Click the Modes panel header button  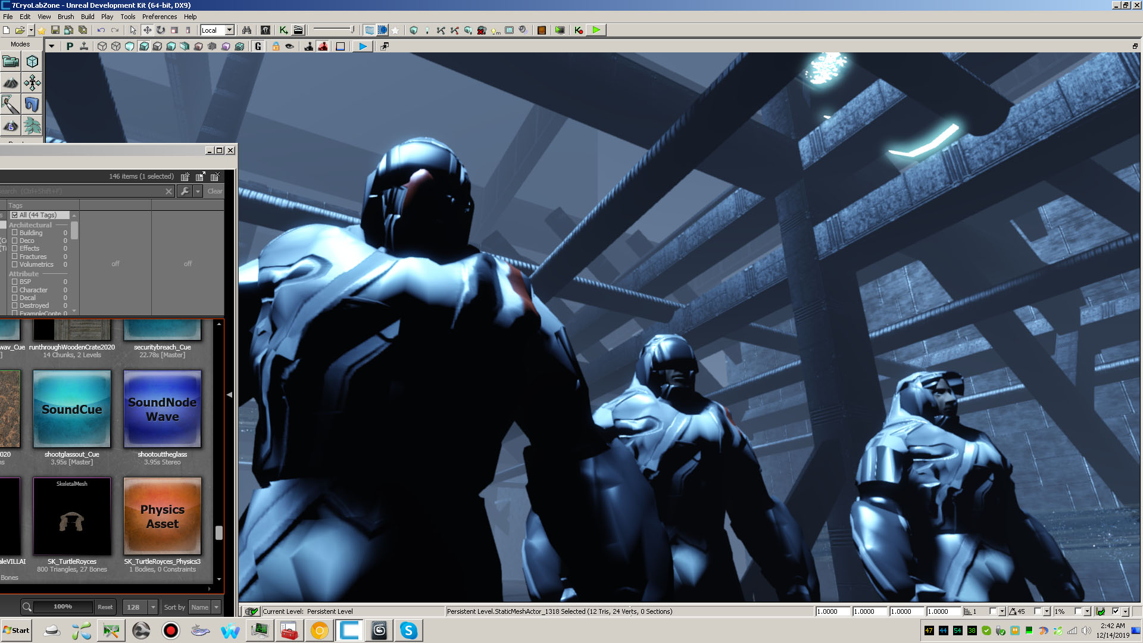click(20, 44)
